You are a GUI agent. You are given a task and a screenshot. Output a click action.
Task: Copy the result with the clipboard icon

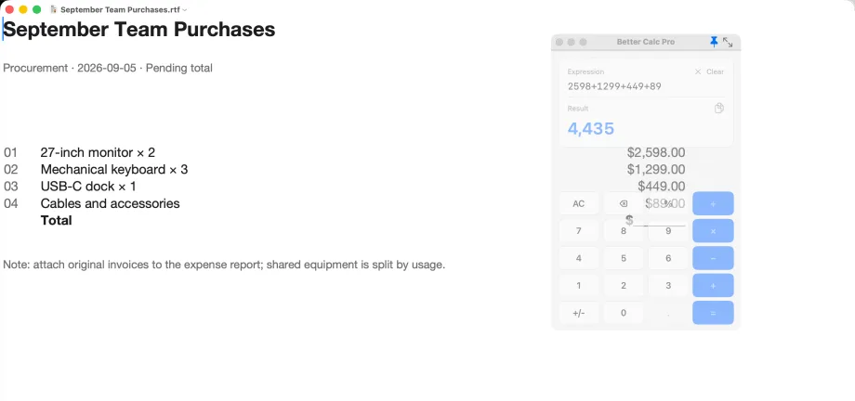718,108
